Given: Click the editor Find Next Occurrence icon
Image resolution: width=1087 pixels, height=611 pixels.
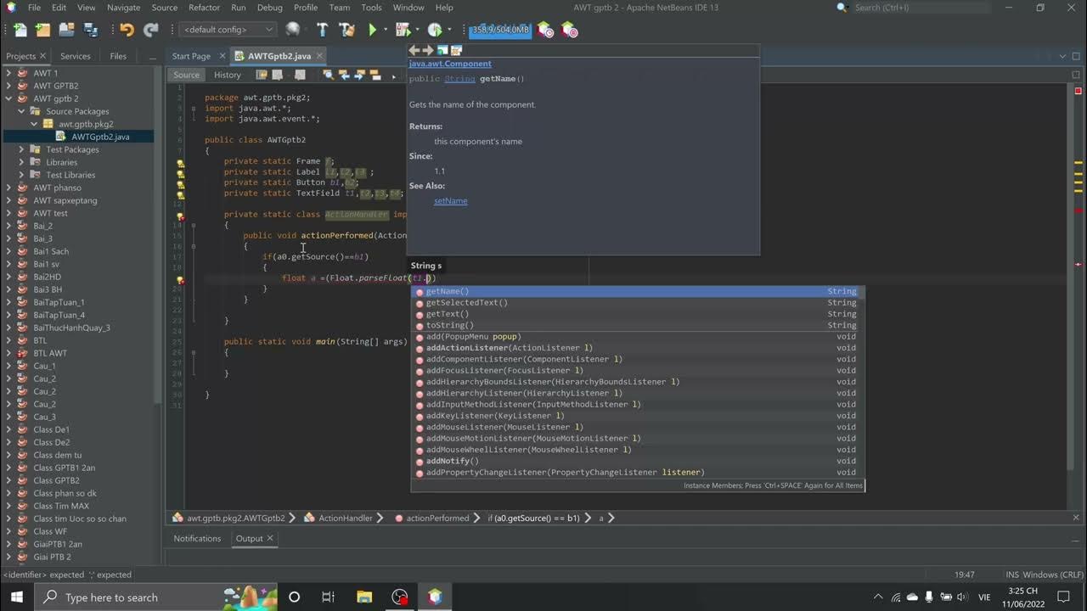Looking at the screenshot, I should point(358,75).
